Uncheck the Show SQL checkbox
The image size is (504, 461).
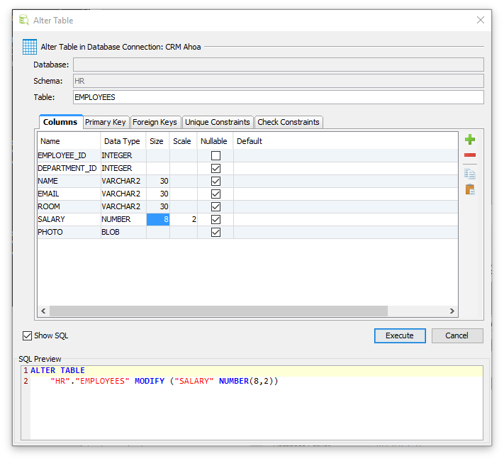click(28, 335)
